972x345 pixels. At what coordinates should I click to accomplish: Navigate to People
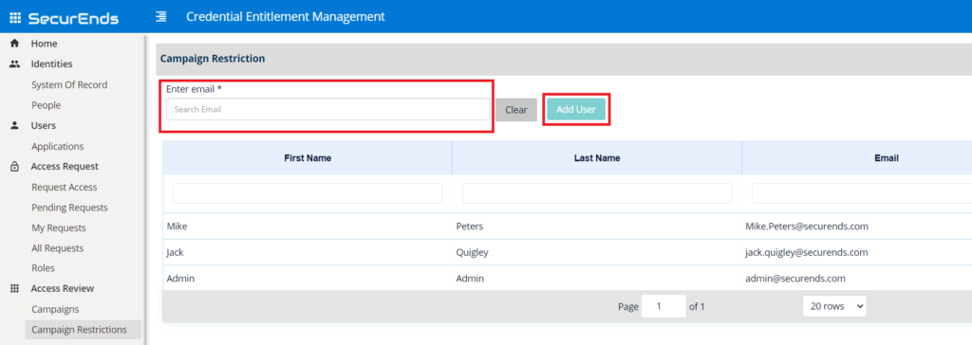tap(46, 105)
